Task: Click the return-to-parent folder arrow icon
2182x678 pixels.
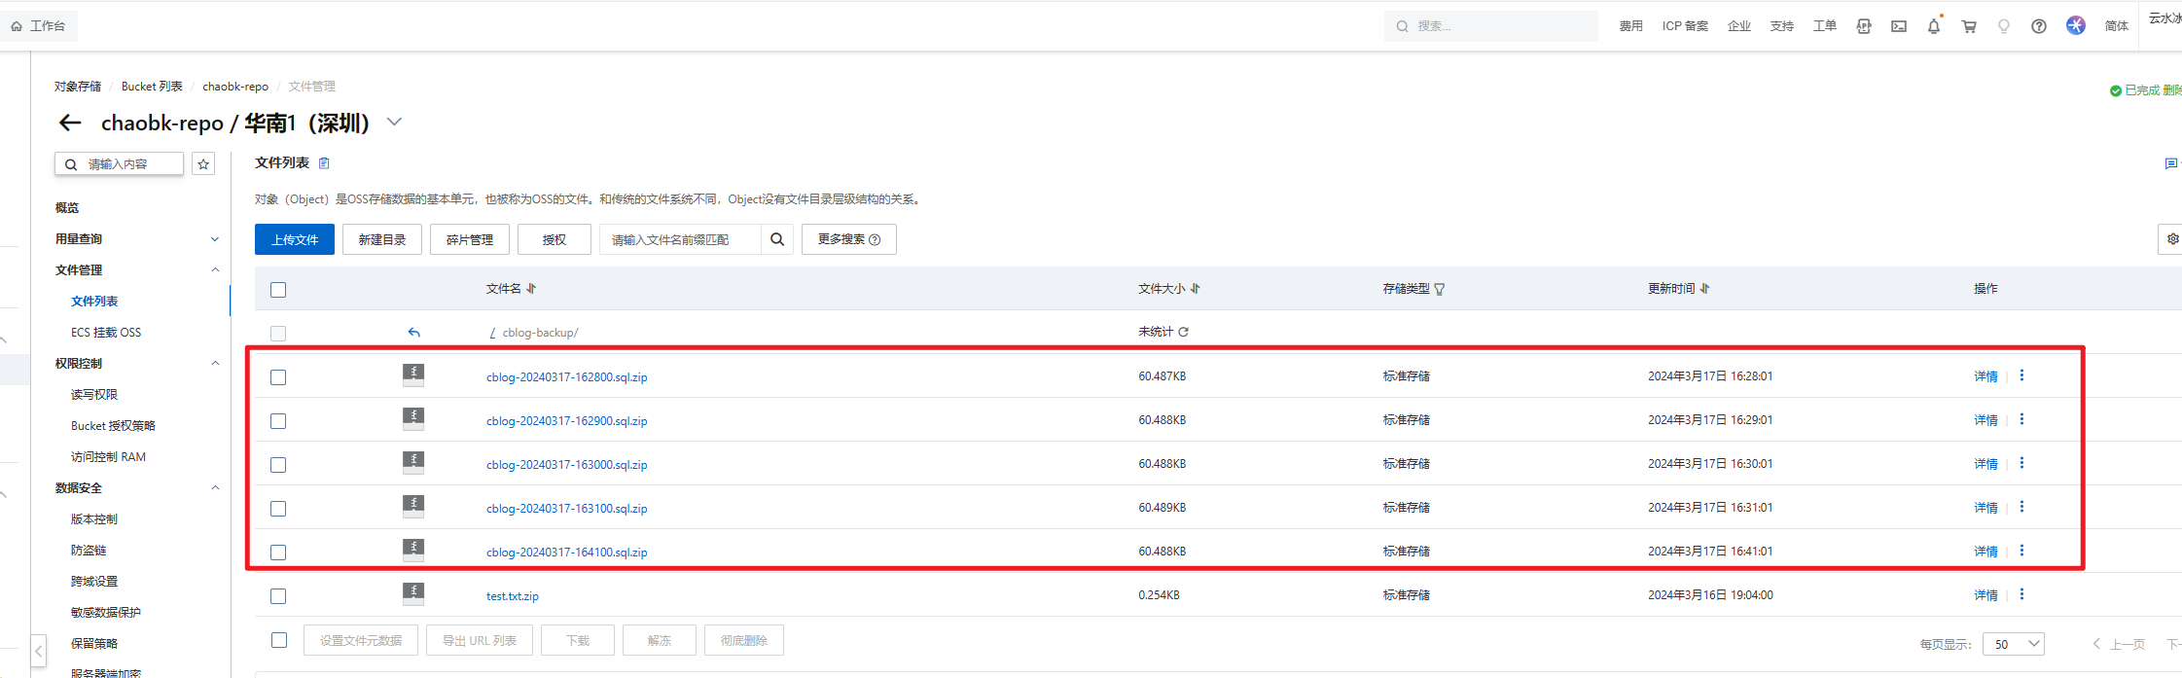Action: click(x=414, y=333)
